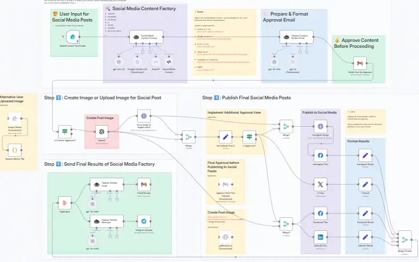Screen dimensions: 419x262
Task: Open the Social Media Content parser code node
Action: (169, 62)
